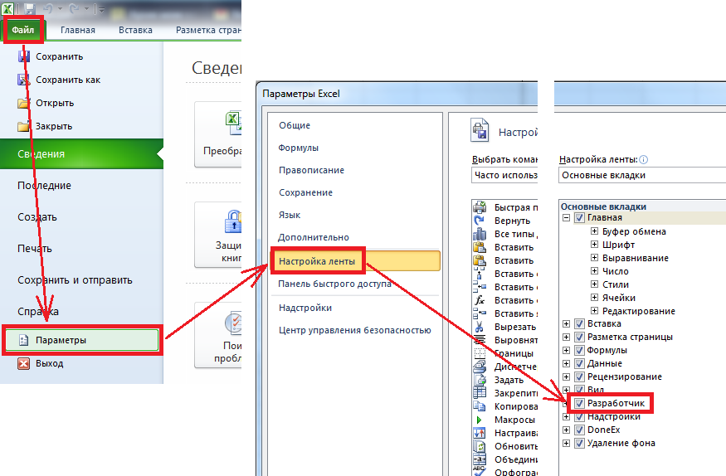Select the Надстройки row in tabs tree
The height and width of the screenshot is (476, 726).
pyautogui.click(x=614, y=417)
